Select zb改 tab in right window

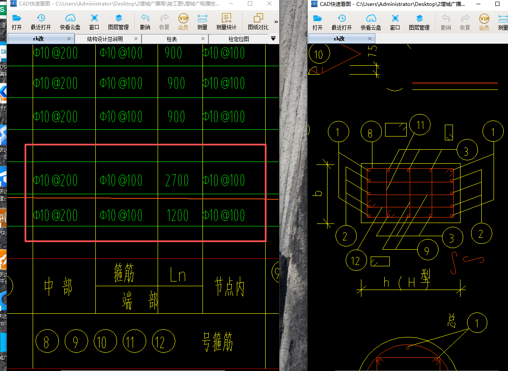click(x=342, y=39)
